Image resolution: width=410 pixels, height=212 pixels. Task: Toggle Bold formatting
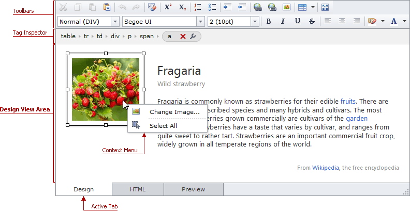269,21
